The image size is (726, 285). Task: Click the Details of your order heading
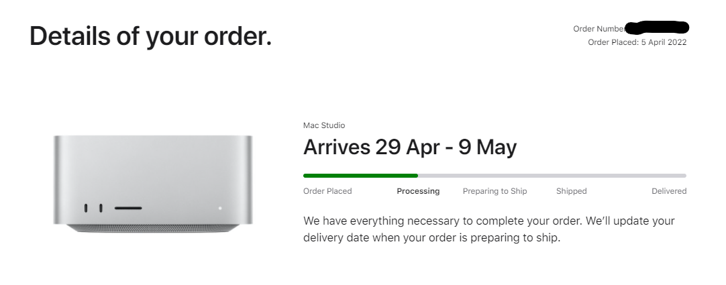pos(150,36)
